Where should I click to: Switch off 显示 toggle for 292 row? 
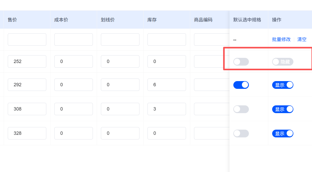(283, 85)
